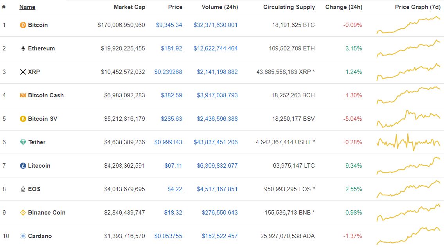Click the Bitcoin Cash logo icon
This screenshot has height=247, width=444.
pyautogui.click(x=23, y=95)
